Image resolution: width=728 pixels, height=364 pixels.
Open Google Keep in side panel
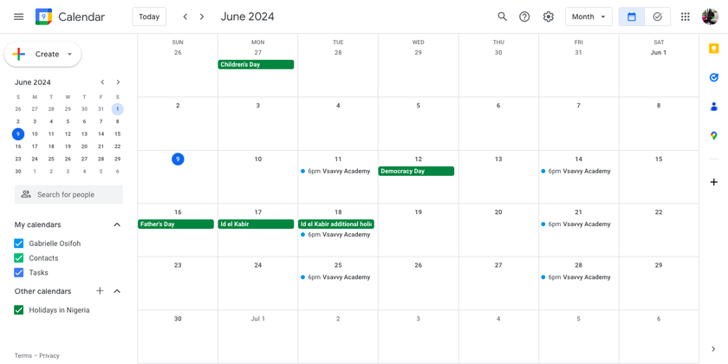pyautogui.click(x=713, y=49)
